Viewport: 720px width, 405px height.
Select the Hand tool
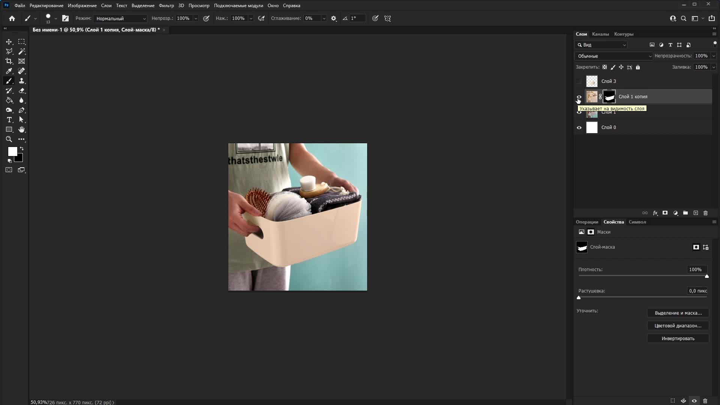[22, 129]
